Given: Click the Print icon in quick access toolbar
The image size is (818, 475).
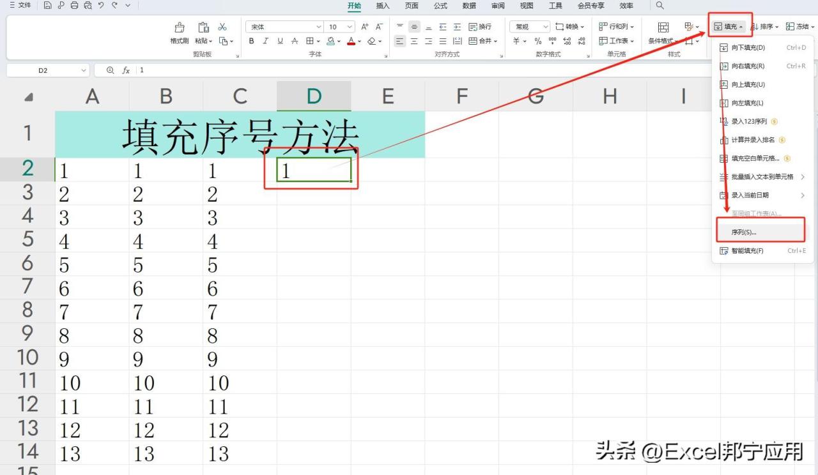Looking at the screenshot, I should (x=74, y=5).
